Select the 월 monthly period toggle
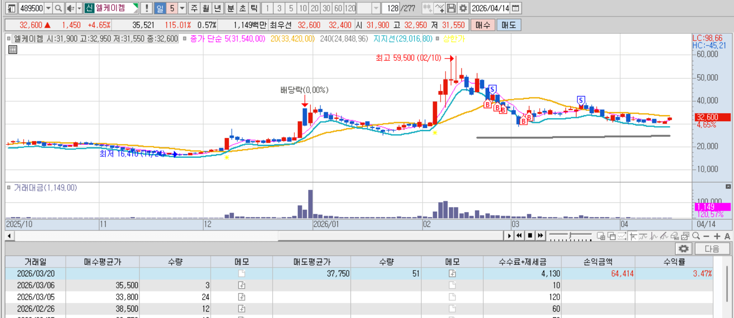The image size is (734, 318). tap(205, 8)
